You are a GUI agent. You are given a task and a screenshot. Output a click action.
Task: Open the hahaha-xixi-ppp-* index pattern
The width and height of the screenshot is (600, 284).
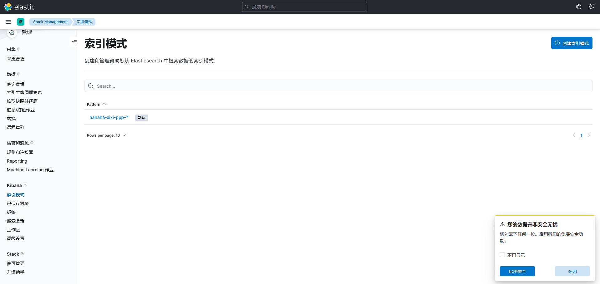point(109,117)
